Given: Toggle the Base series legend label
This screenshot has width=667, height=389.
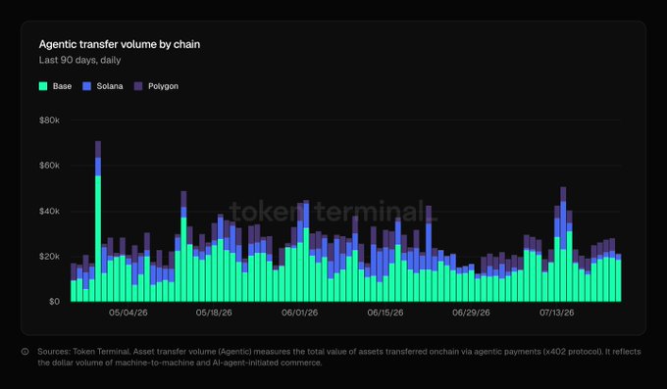Looking at the screenshot, I should pyautogui.click(x=62, y=86).
